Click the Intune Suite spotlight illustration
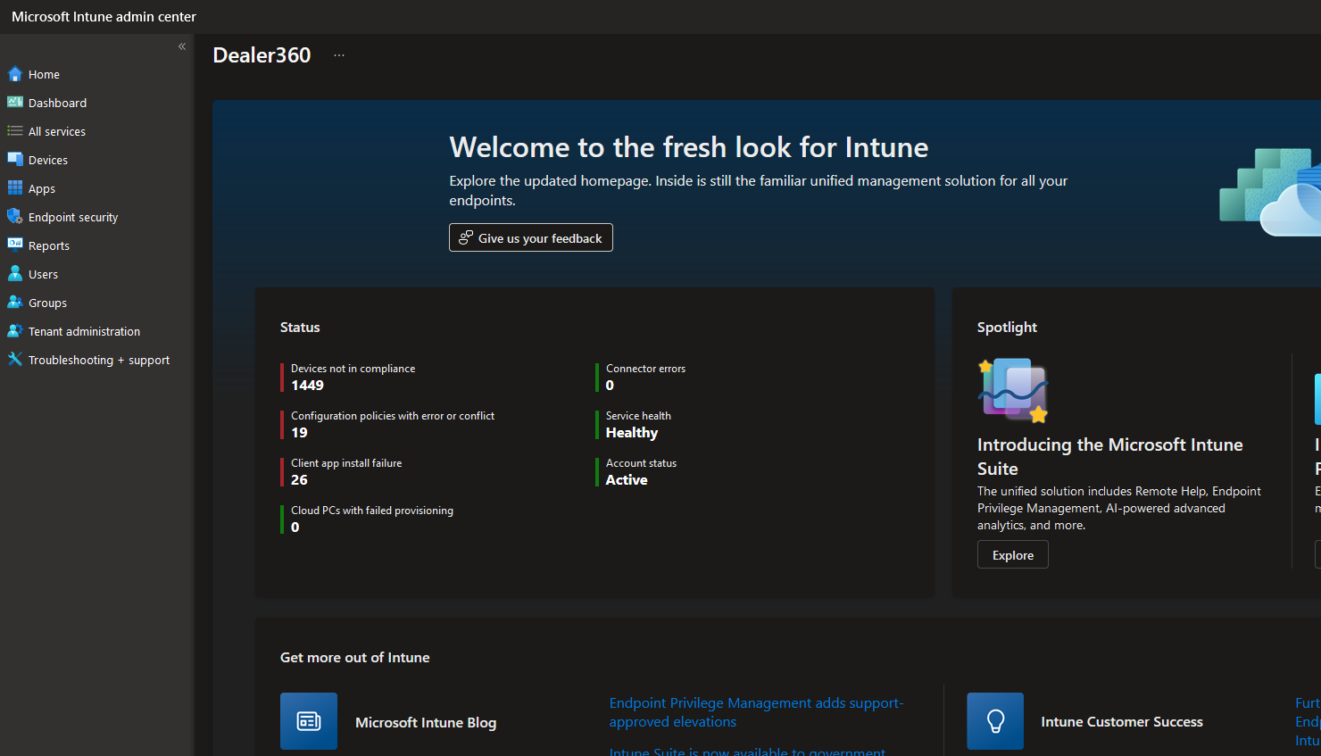The image size is (1321, 756). 1013,390
